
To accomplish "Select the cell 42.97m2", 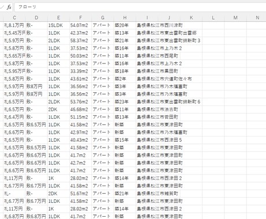I will coord(80,133).
